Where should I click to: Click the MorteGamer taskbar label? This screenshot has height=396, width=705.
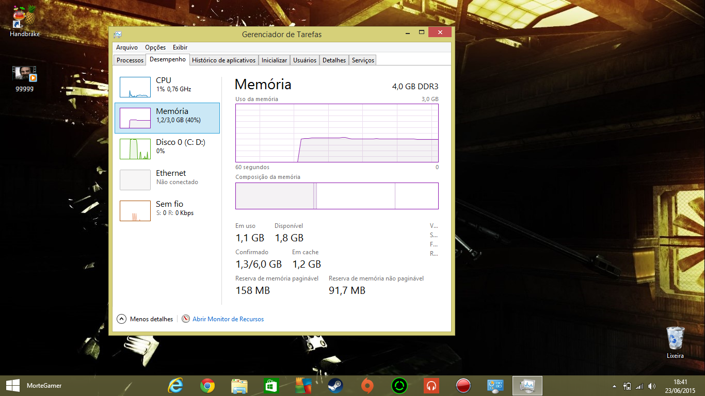click(x=44, y=386)
